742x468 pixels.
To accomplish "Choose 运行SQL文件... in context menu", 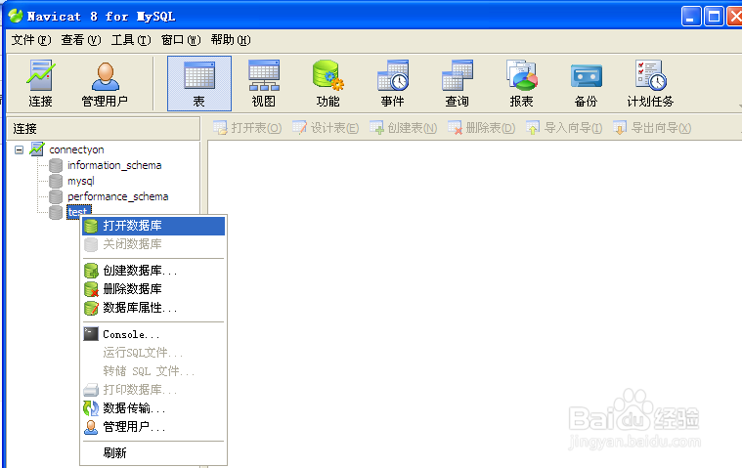I will point(153,353).
